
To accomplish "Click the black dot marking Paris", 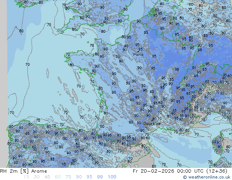I will click(138, 51).
